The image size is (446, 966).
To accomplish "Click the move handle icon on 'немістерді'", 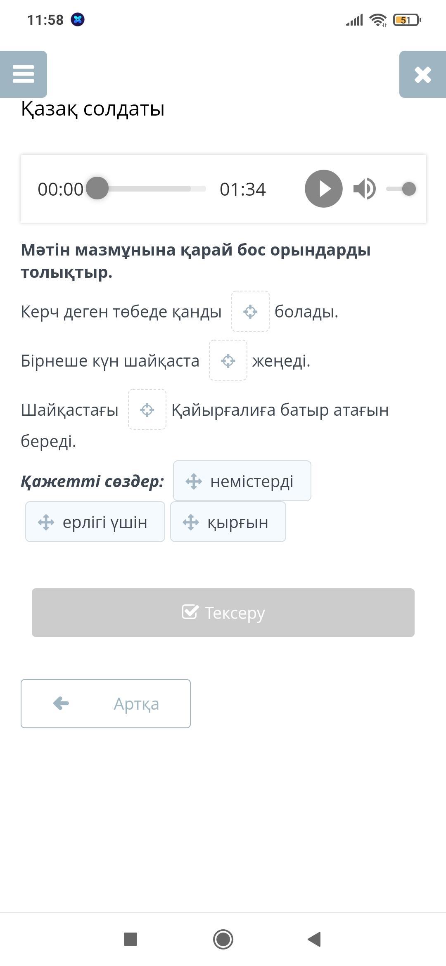I will click(194, 481).
